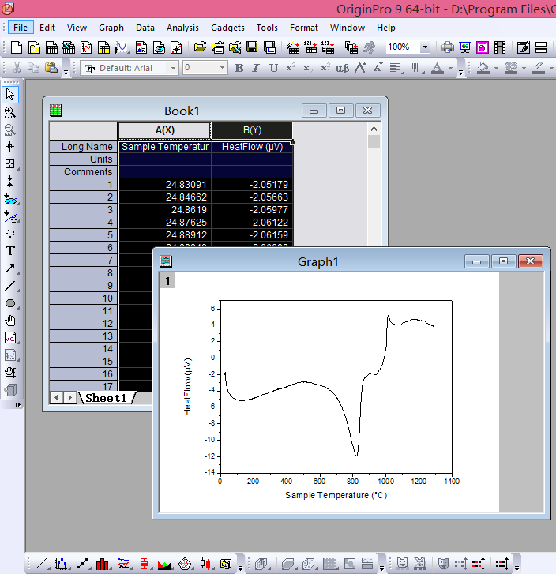Click the HeatFlow (µV) long name cell
This screenshot has width=556, height=574.
(x=252, y=147)
